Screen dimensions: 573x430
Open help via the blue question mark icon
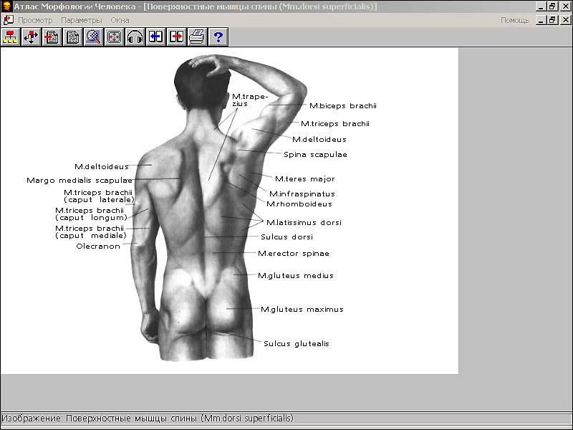[x=218, y=37]
